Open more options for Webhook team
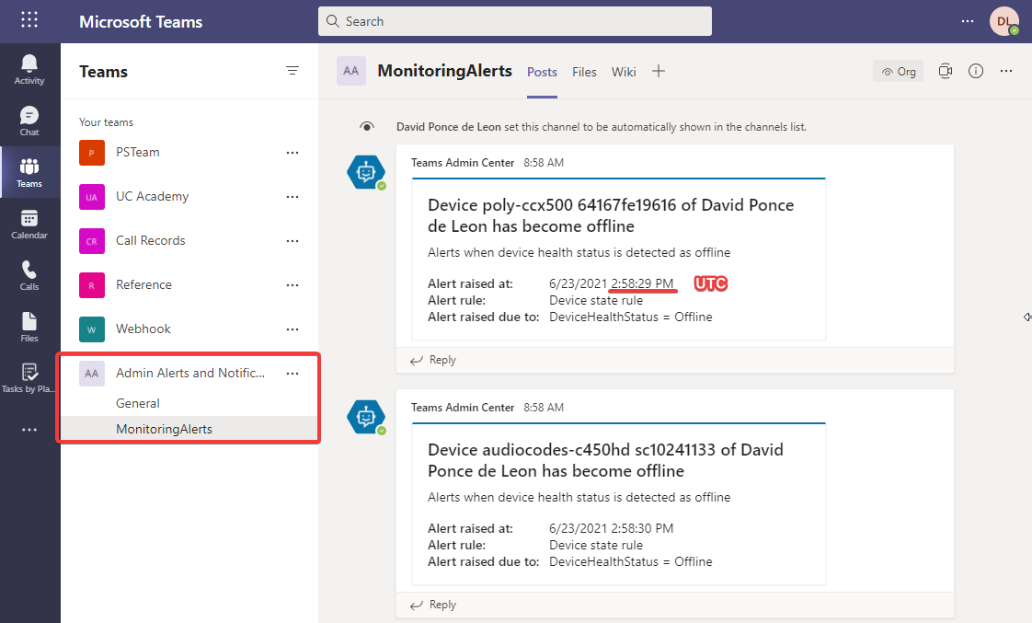Screen dimensions: 1032x623 [292, 329]
